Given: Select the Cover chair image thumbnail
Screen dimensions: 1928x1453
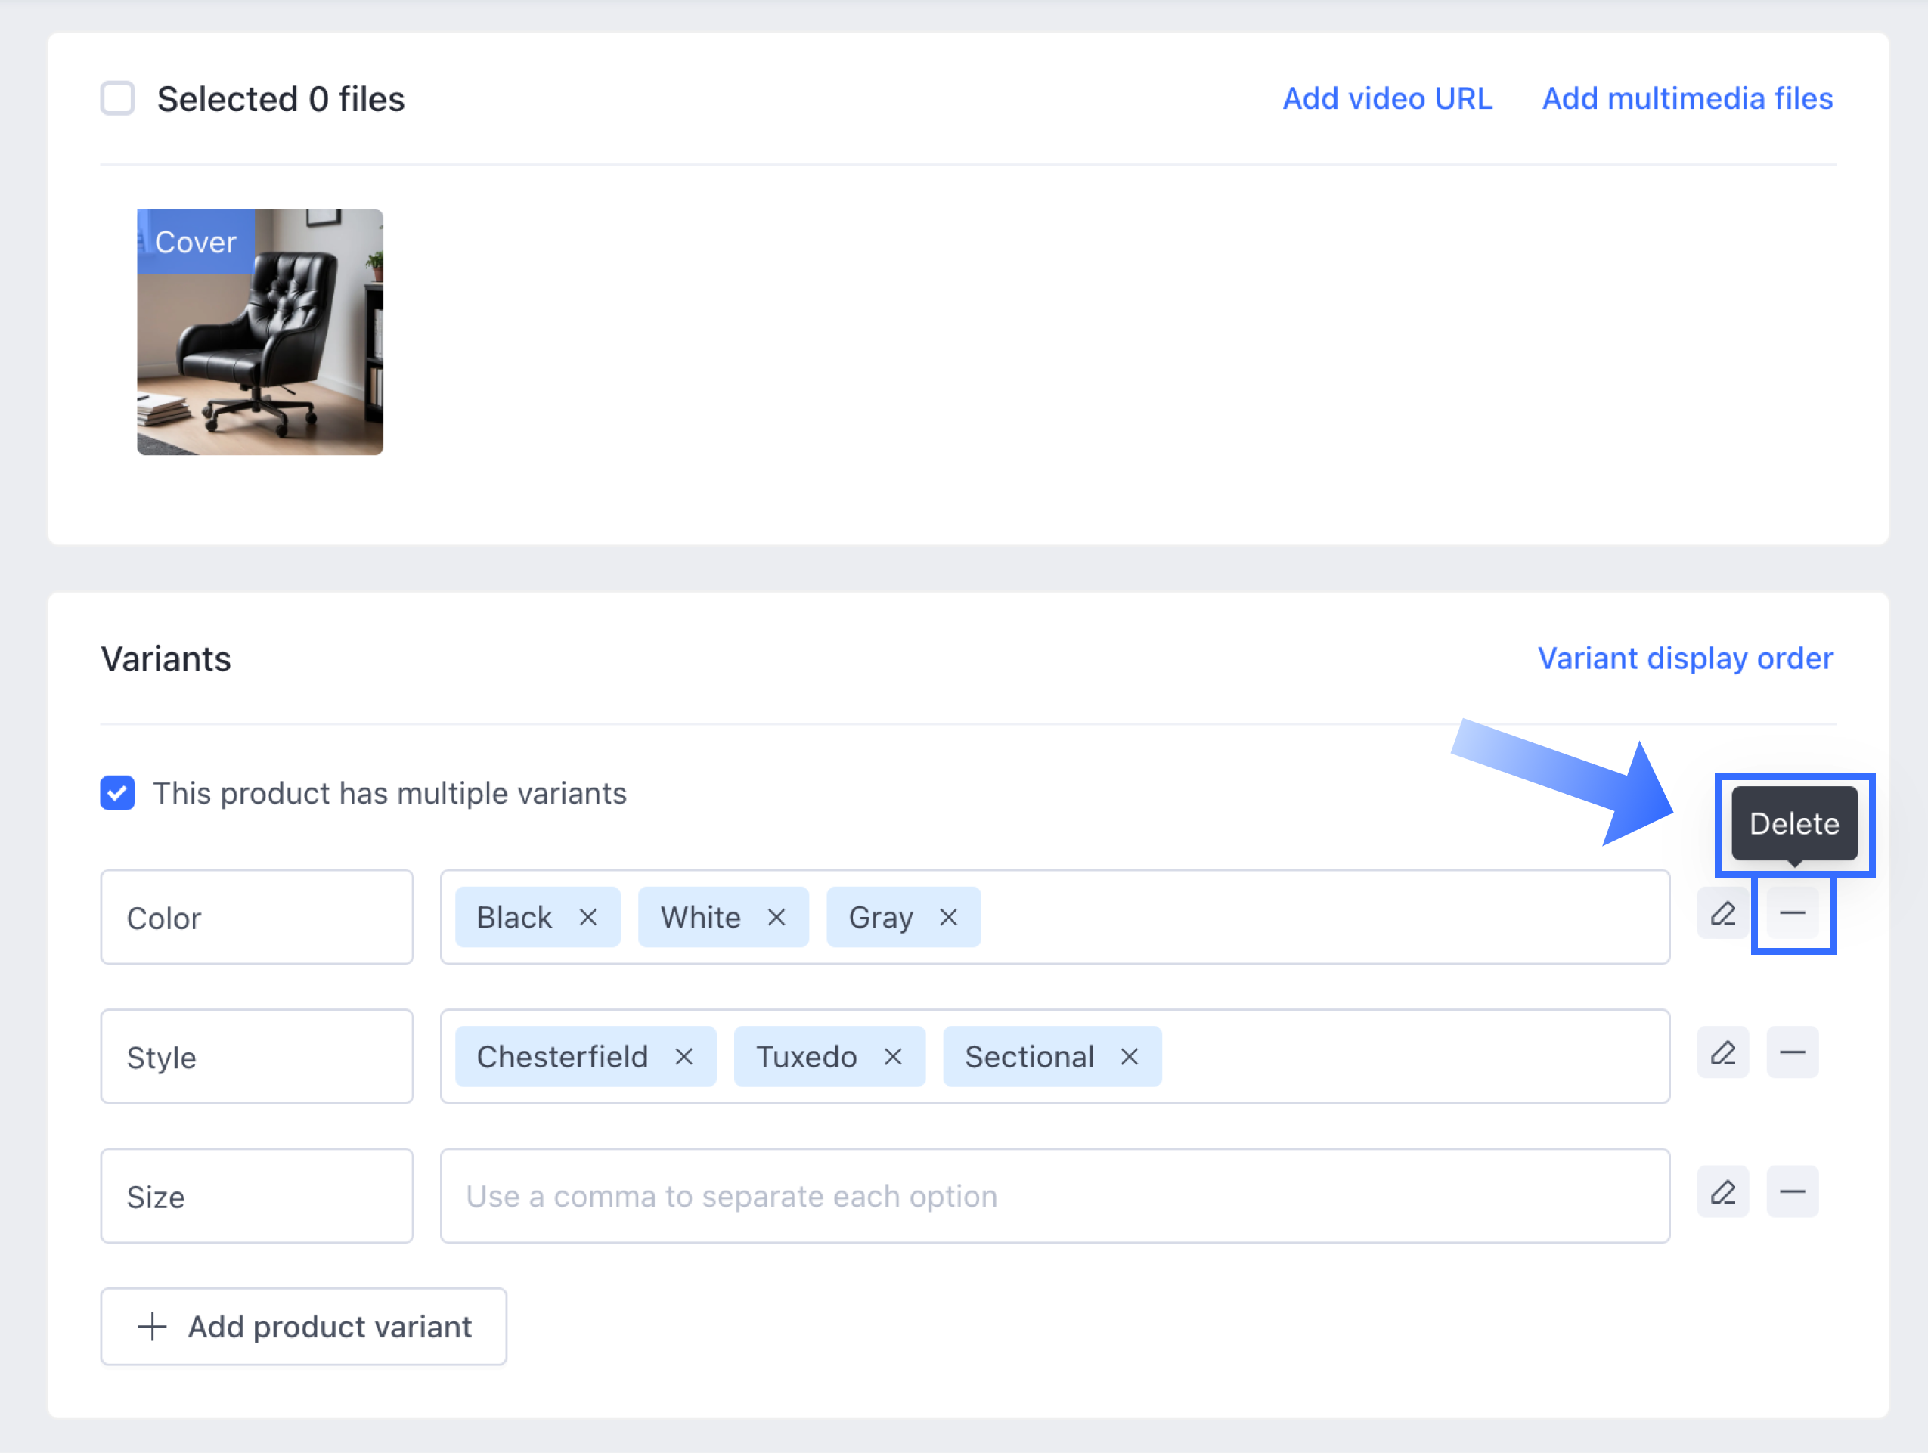Looking at the screenshot, I should (x=260, y=332).
